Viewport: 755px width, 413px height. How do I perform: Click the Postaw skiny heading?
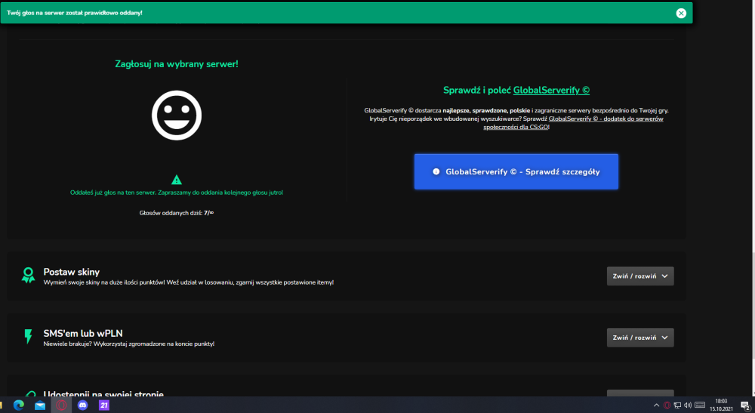pyautogui.click(x=71, y=272)
